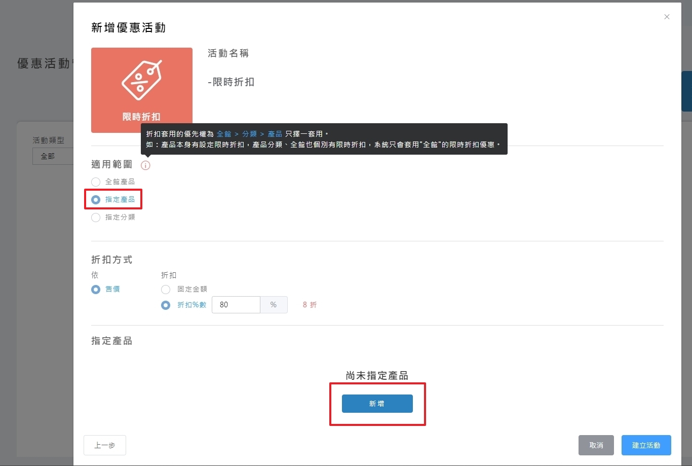Pick the 指定分類 radio option
692x466 pixels.
[x=96, y=218]
